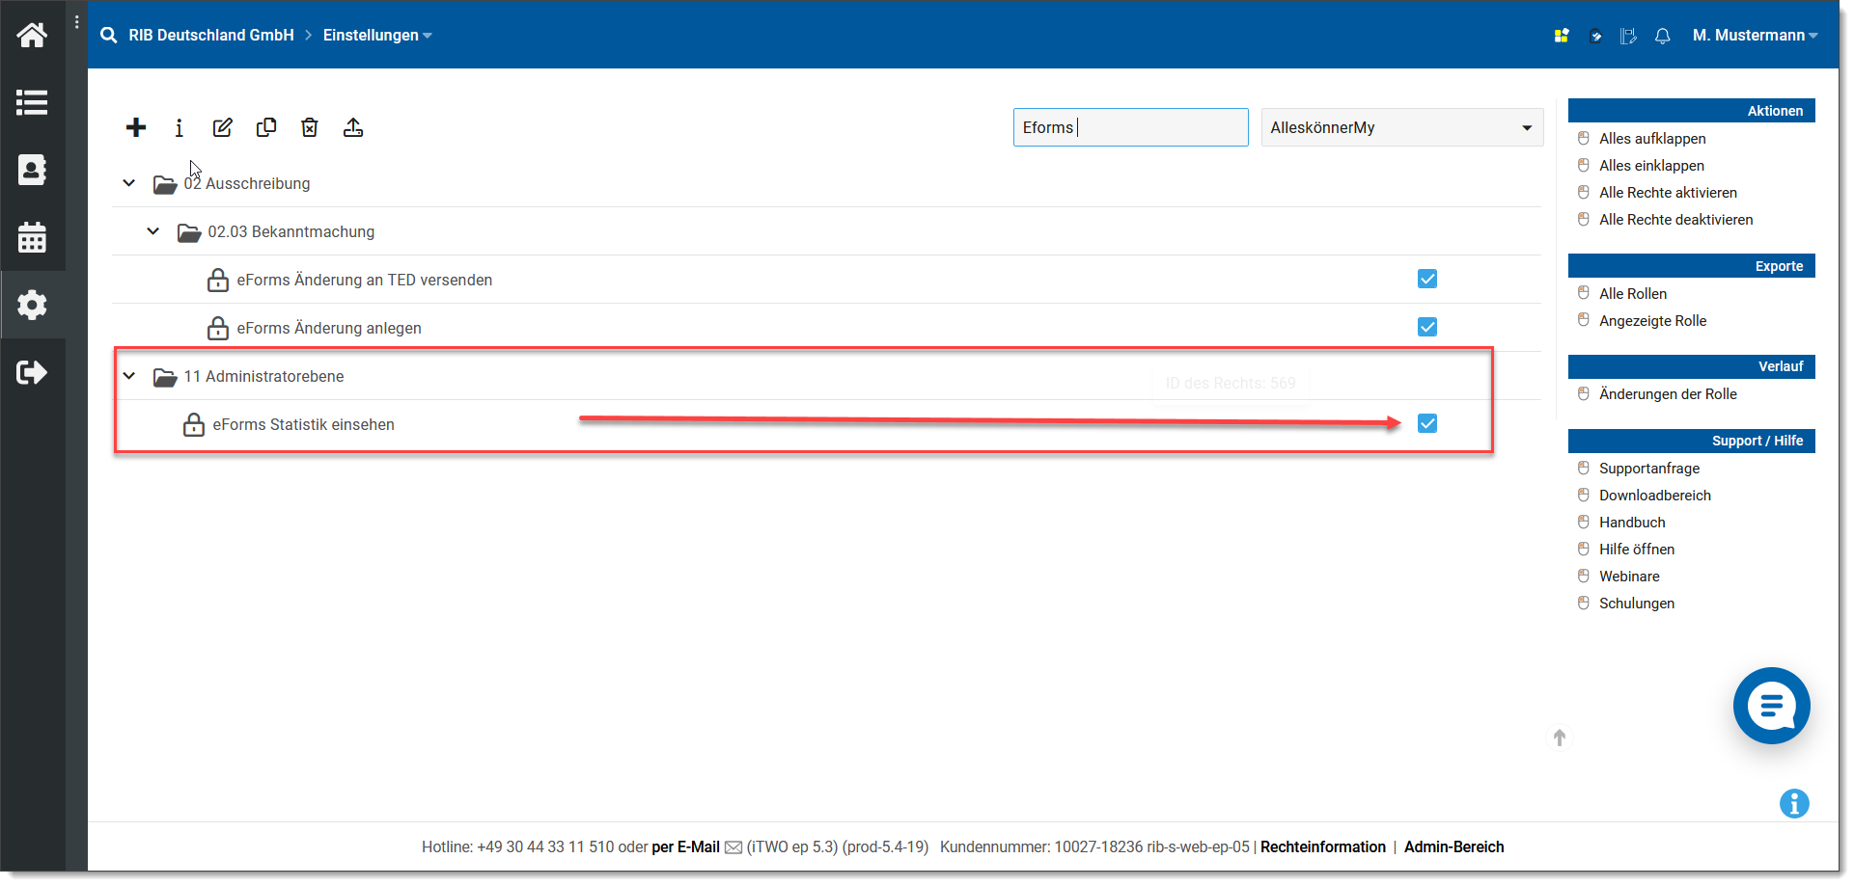Click RIB Deutschland GmbH breadcrumb
This screenshot has width=1854, height=886.
tap(211, 35)
